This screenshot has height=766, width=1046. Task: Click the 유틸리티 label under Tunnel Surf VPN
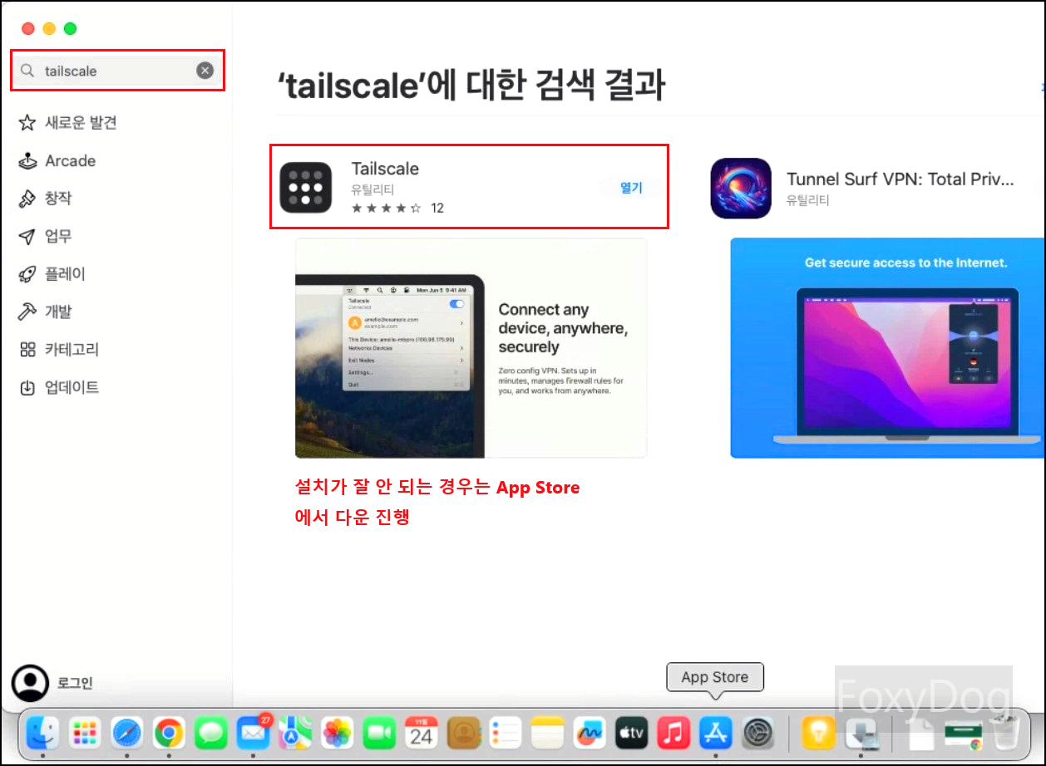[808, 200]
